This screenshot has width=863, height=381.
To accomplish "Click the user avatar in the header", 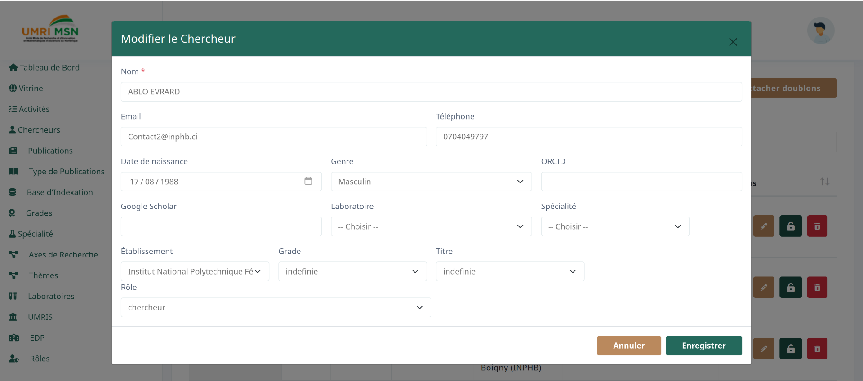I will [x=821, y=31].
